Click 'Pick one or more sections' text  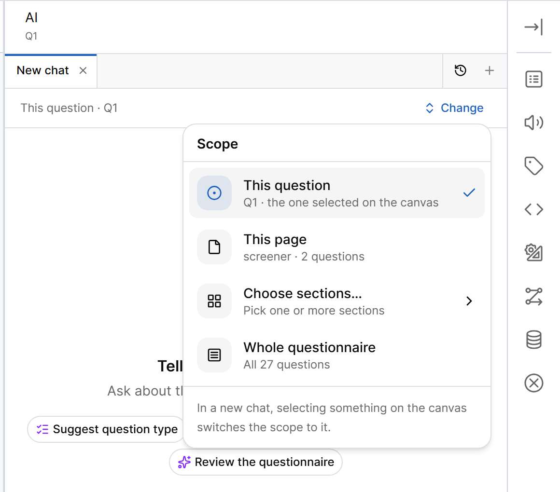coord(314,311)
